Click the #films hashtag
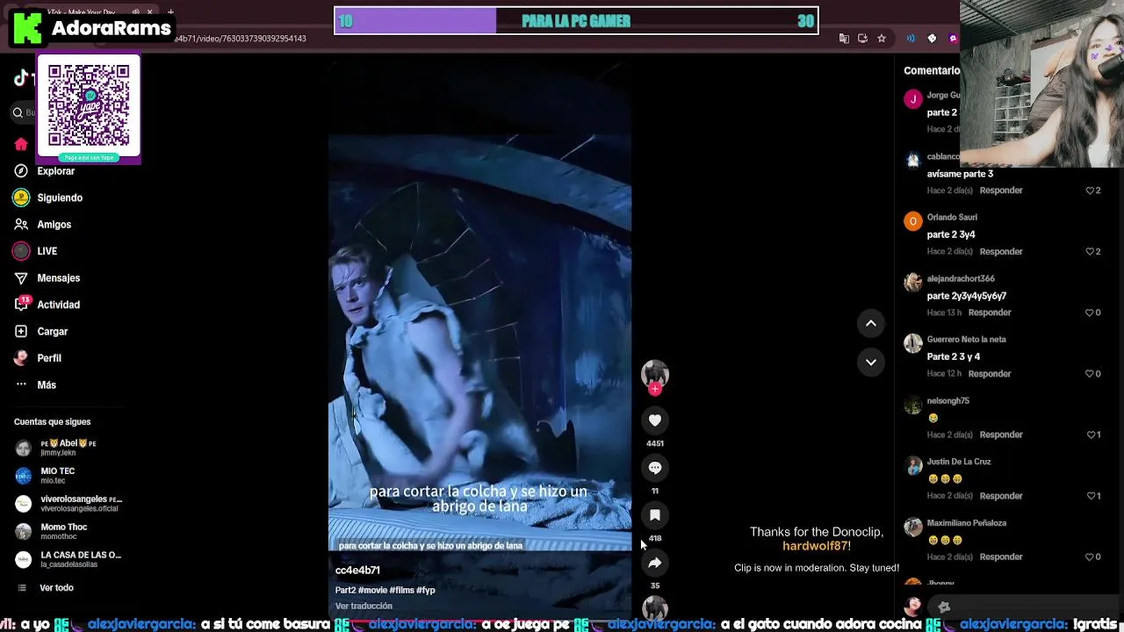 (401, 590)
